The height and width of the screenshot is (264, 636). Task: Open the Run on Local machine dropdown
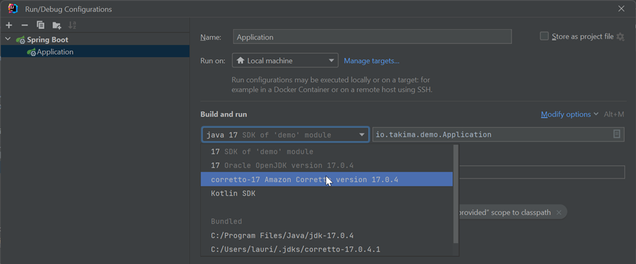tap(285, 61)
